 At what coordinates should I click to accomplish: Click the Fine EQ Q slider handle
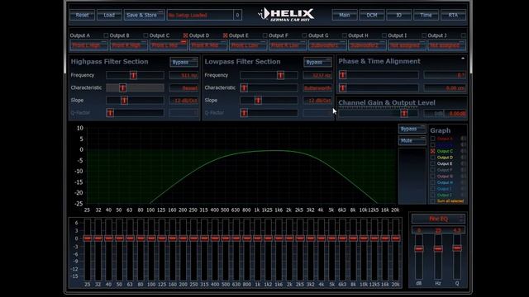[x=457, y=248]
